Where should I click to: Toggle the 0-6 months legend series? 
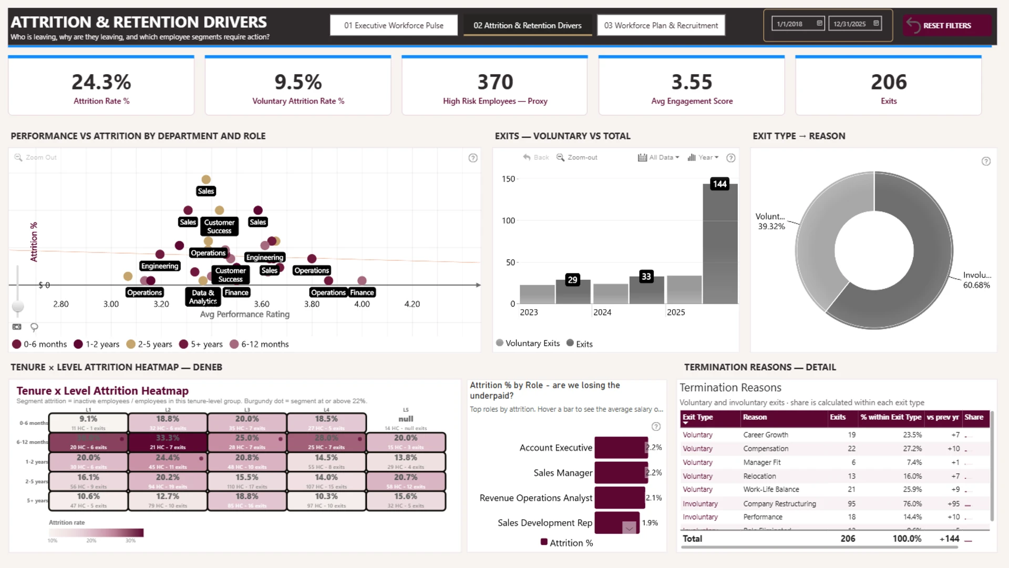click(39, 344)
